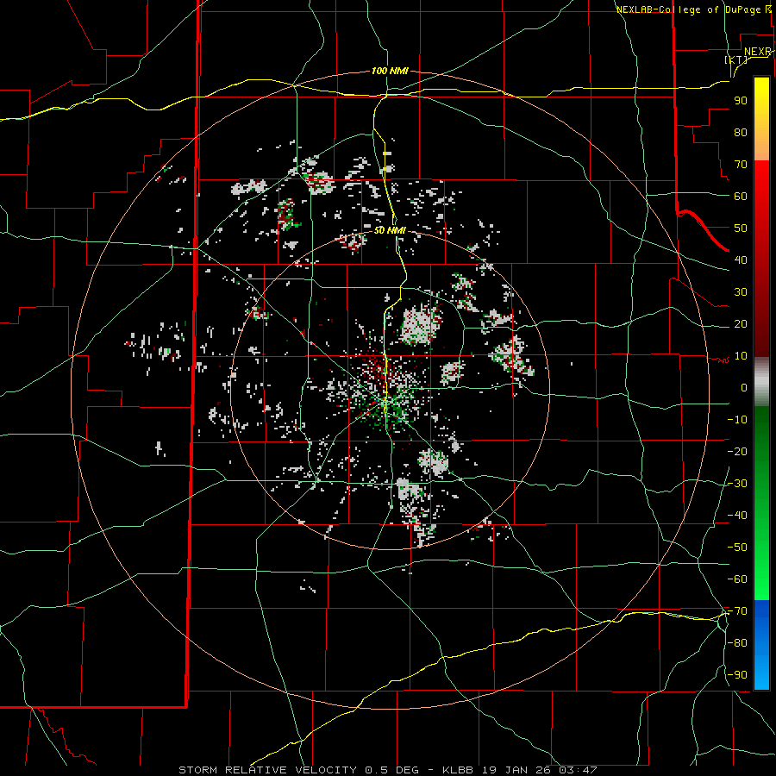The width and height of the screenshot is (776, 776).
Task: Select the -40 value on velocity scale
Action: point(737,516)
